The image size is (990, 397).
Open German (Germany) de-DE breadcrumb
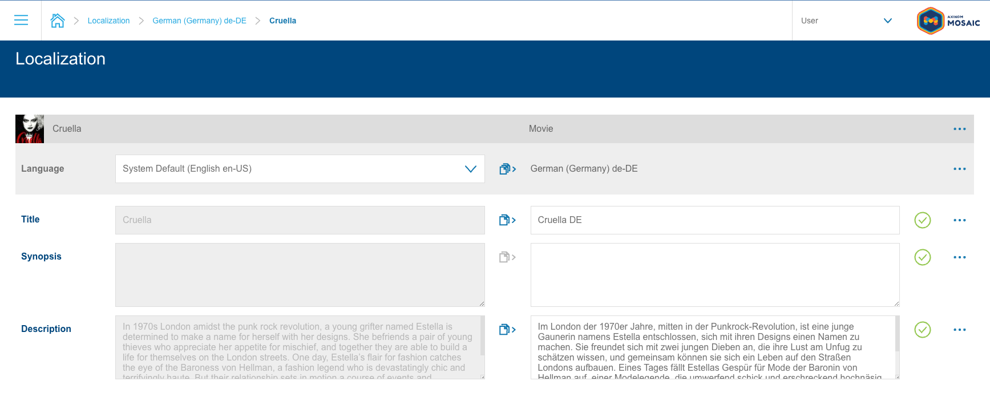point(199,21)
